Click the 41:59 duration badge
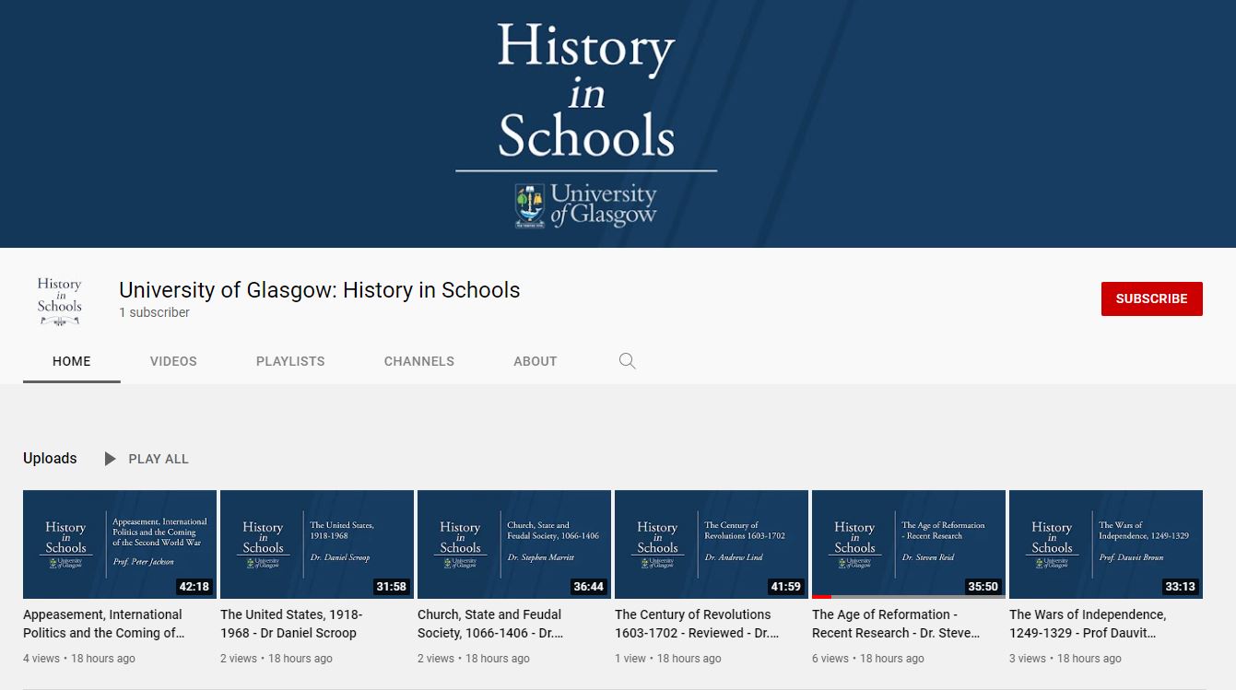 pyautogui.click(x=785, y=587)
